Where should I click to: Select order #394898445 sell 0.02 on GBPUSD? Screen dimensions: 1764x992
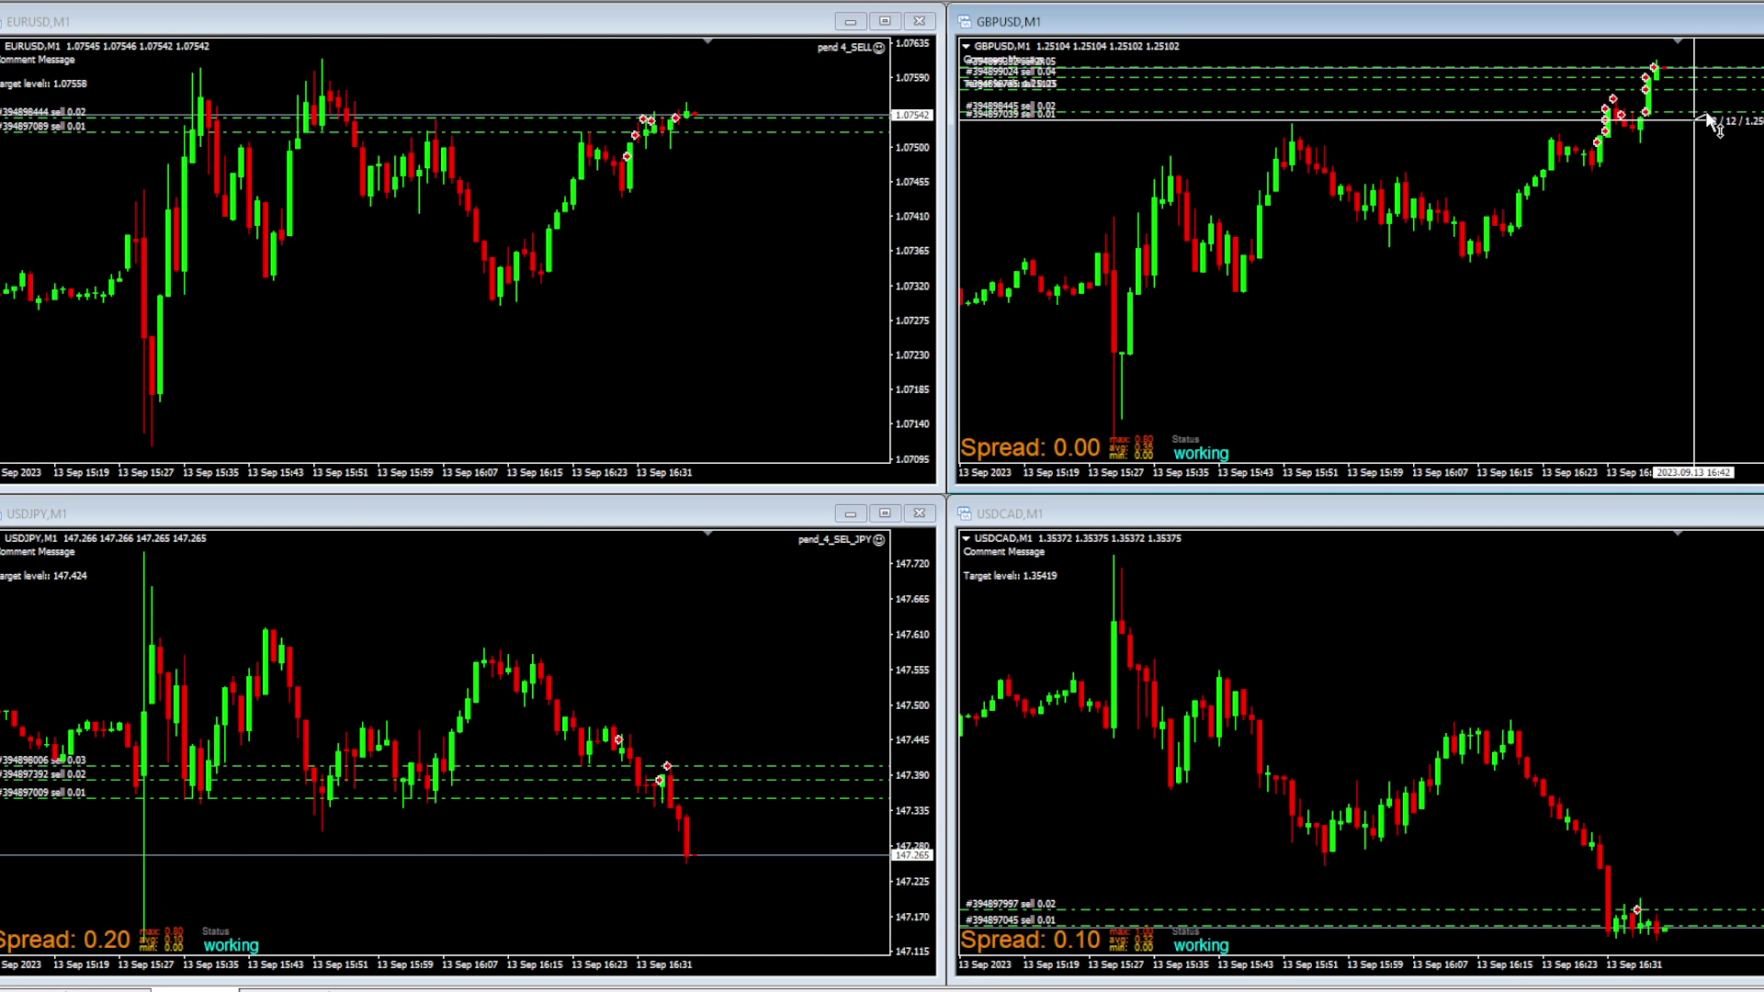(1011, 107)
